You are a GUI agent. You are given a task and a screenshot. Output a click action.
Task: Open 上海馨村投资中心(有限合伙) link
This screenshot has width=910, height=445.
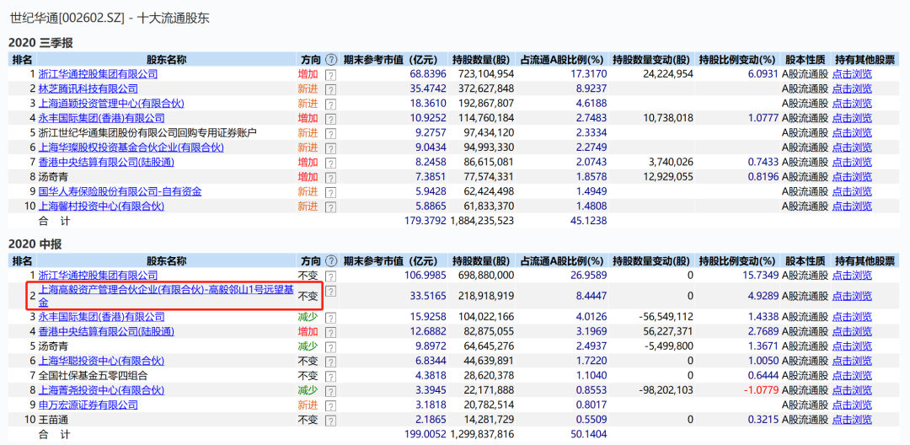click(x=101, y=206)
